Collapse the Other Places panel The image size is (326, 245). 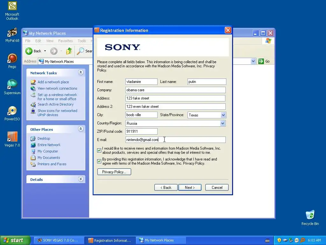point(81,129)
